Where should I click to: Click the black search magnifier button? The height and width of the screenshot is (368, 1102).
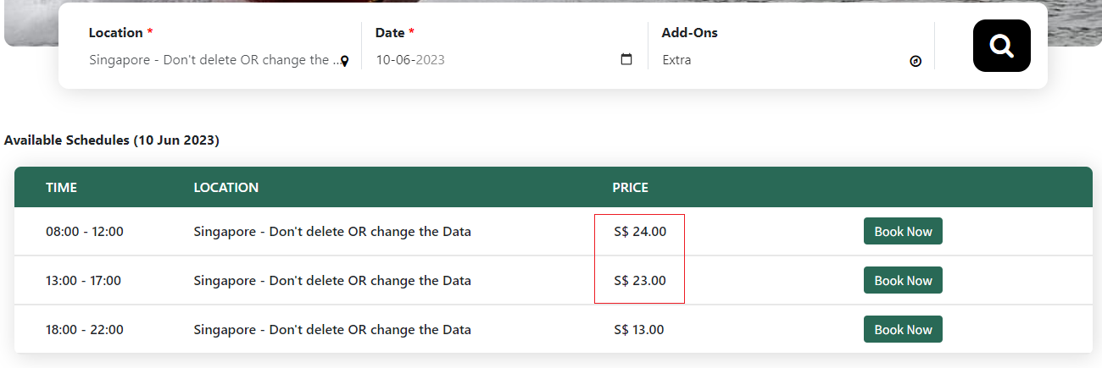(x=1001, y=46)
